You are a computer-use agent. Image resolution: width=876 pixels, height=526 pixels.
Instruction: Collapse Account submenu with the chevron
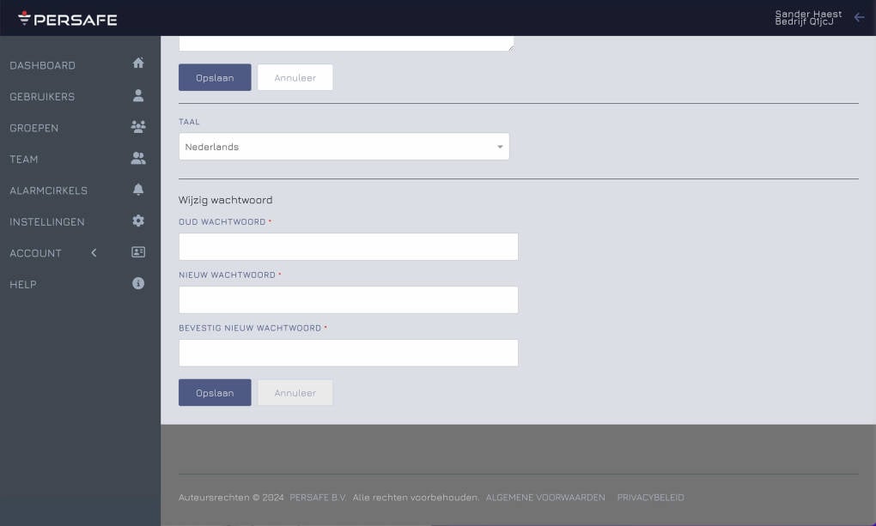click(94, 253)
